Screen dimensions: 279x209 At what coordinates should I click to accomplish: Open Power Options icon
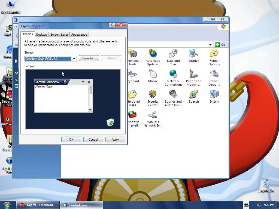coord(214,78)
